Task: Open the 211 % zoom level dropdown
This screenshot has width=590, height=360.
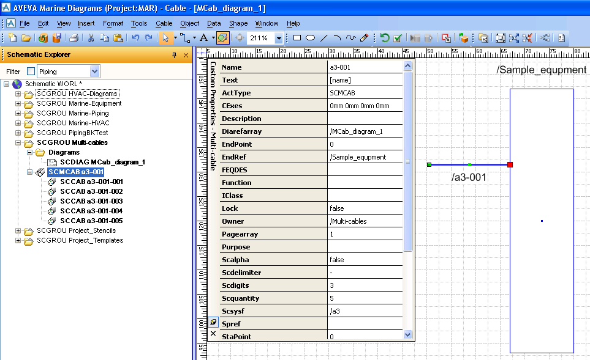Action: [279, 38]
